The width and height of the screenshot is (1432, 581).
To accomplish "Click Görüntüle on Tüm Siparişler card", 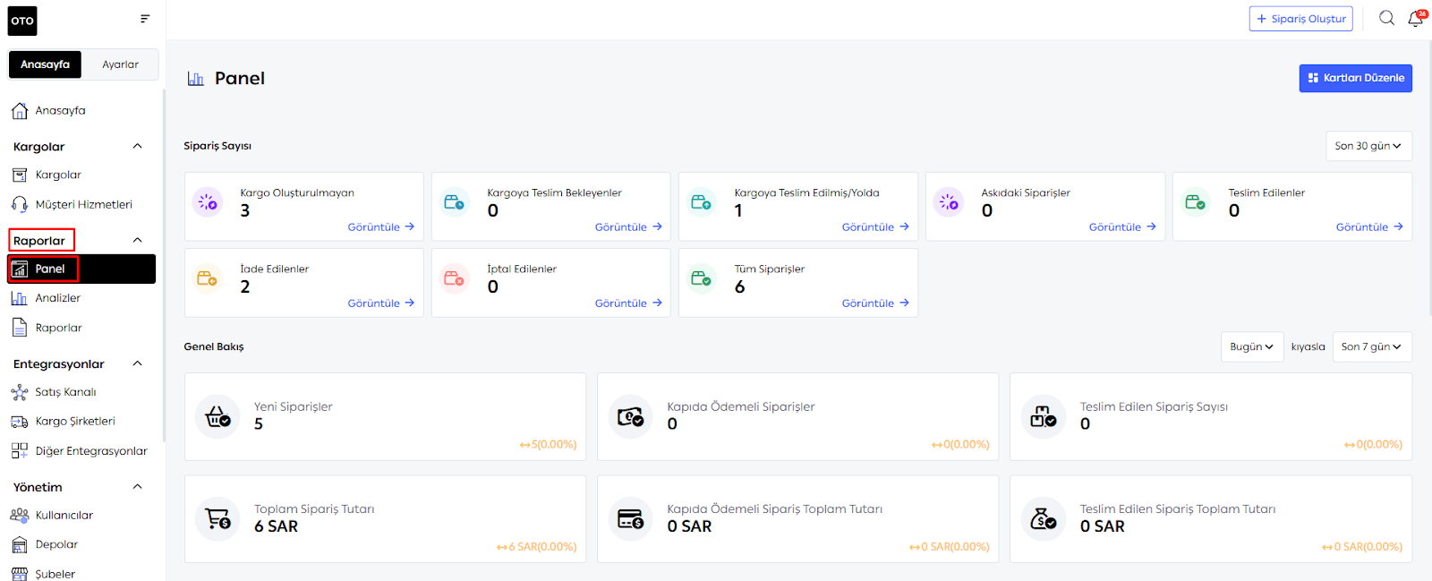I will point(875,303).
